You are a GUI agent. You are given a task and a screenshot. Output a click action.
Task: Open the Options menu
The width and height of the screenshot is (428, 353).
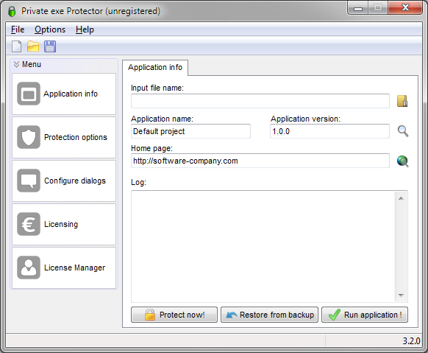pos(50,29)
